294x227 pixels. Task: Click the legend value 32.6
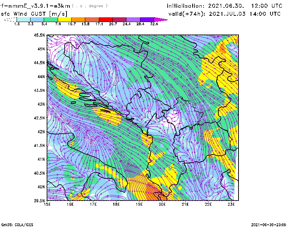154,24
